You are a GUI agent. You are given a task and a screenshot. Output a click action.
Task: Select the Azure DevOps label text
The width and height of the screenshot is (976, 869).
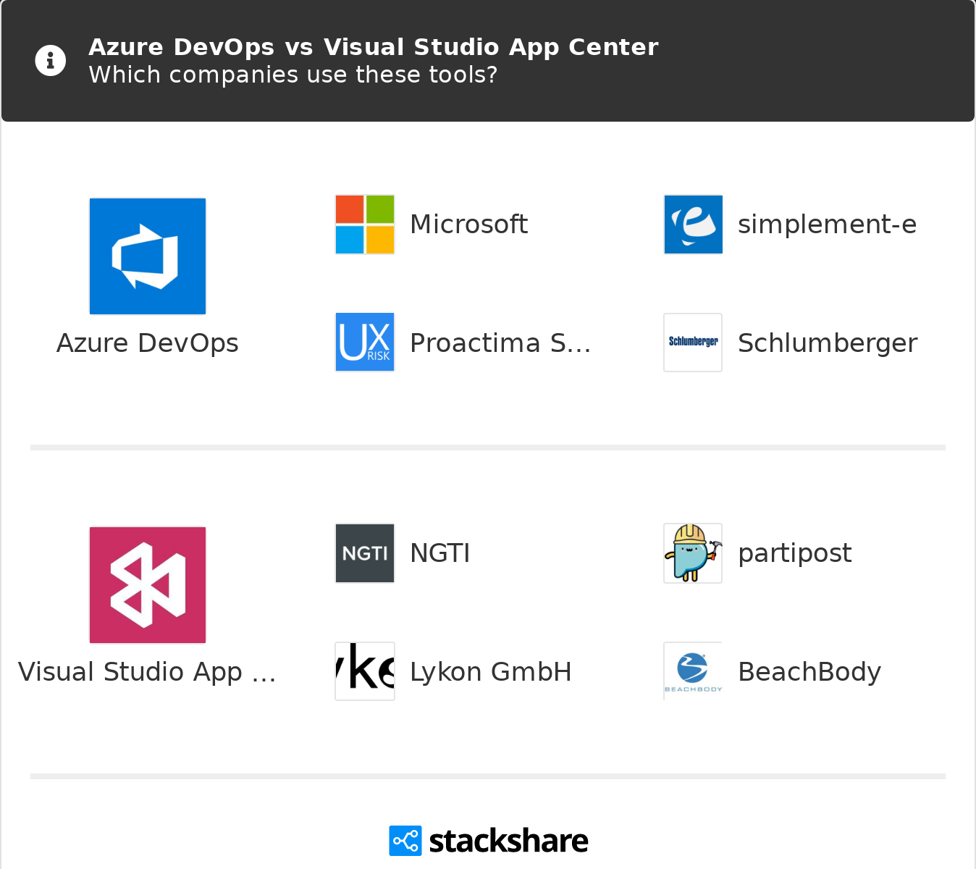tap(148, 343)
